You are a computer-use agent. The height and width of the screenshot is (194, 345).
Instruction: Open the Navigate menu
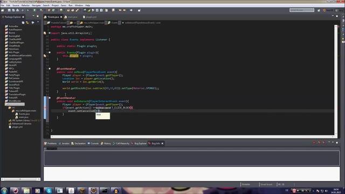[36, 5]
